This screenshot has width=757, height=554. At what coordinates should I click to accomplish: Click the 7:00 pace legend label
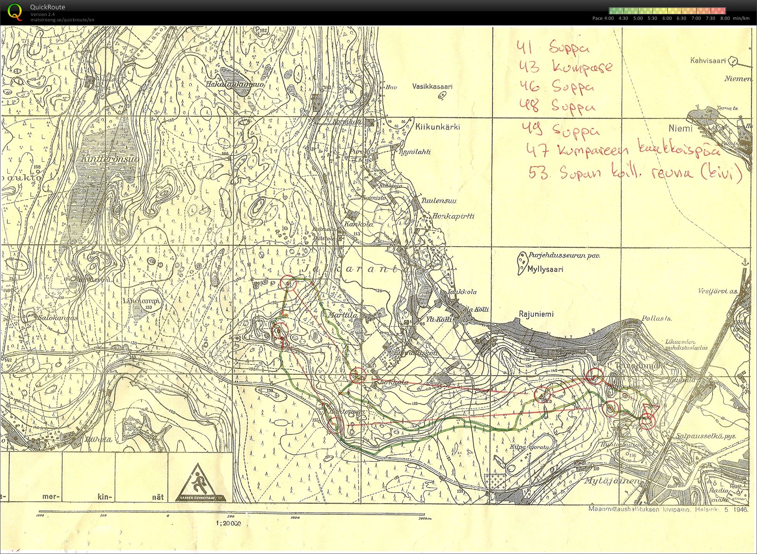[x=696, y=18]
